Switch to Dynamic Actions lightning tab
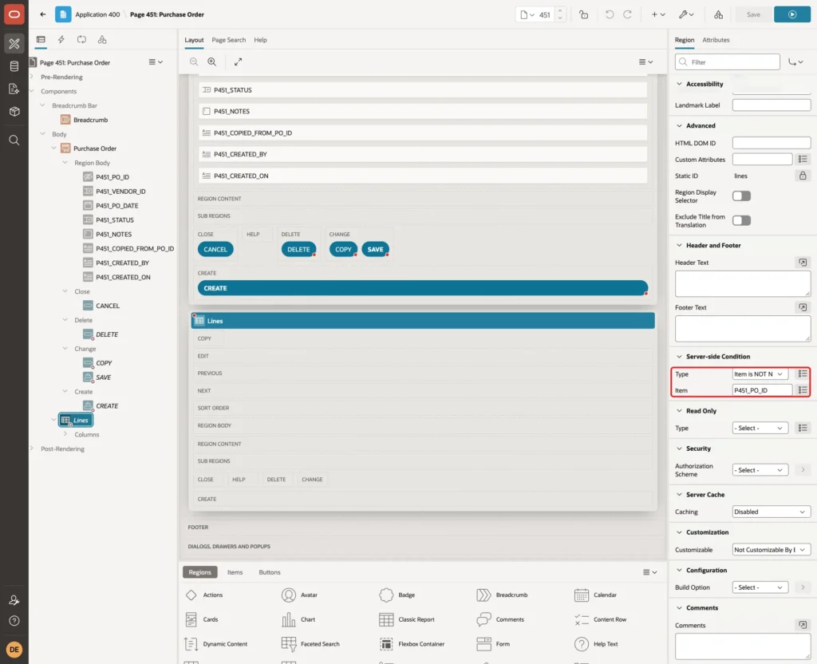The height and width of the screenshot is (664, 817). (x=61, y=40)
